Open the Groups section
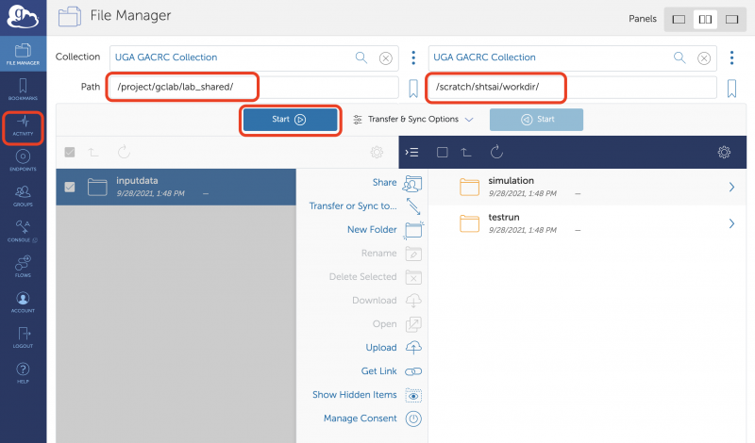The width and height of the screenshot is (755, 443). (23, 195)
